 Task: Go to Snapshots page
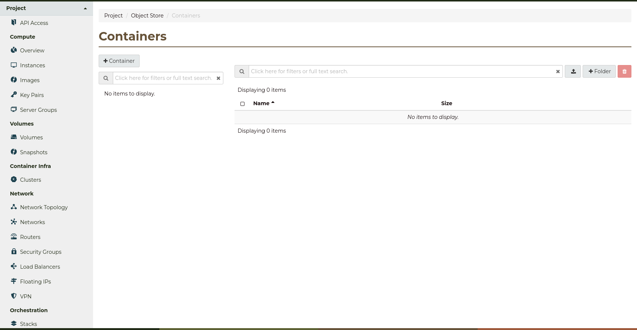click(34, 152)
